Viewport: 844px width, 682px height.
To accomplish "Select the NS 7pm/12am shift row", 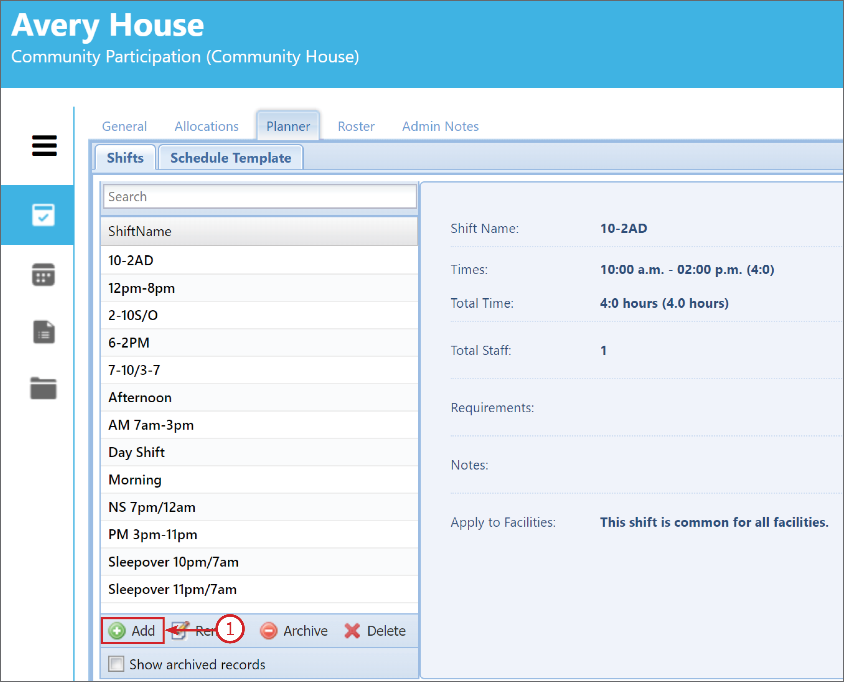I will click(259, 507).
